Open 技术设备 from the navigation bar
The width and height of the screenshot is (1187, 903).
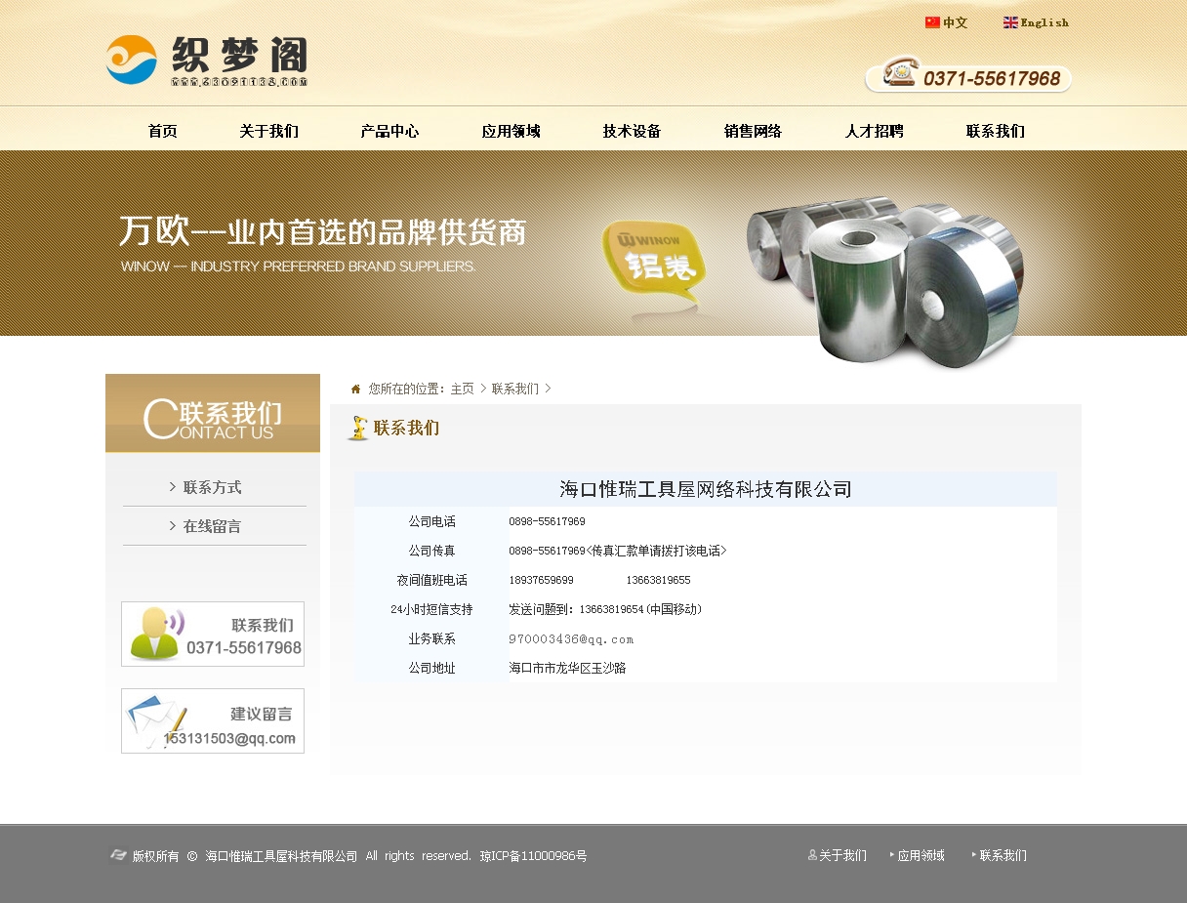(x=632, y=131)
